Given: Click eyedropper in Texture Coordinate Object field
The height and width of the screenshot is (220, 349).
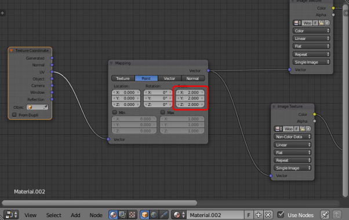Looking at the screenshot, I should point(45,107).
